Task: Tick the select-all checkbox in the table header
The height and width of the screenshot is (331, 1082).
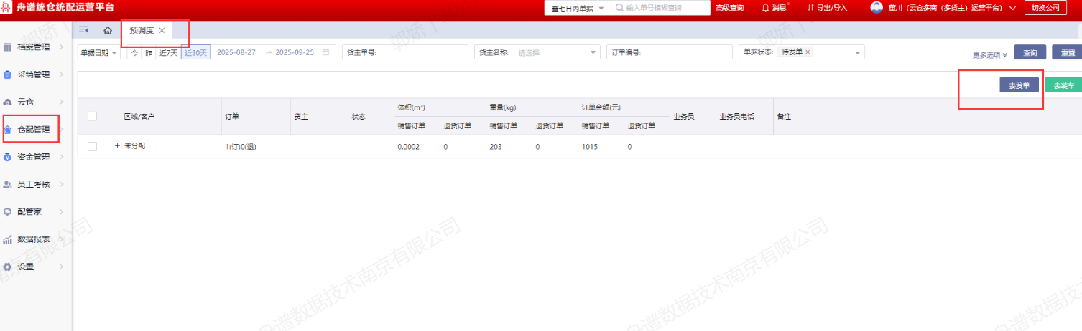Action: [92, 116]
